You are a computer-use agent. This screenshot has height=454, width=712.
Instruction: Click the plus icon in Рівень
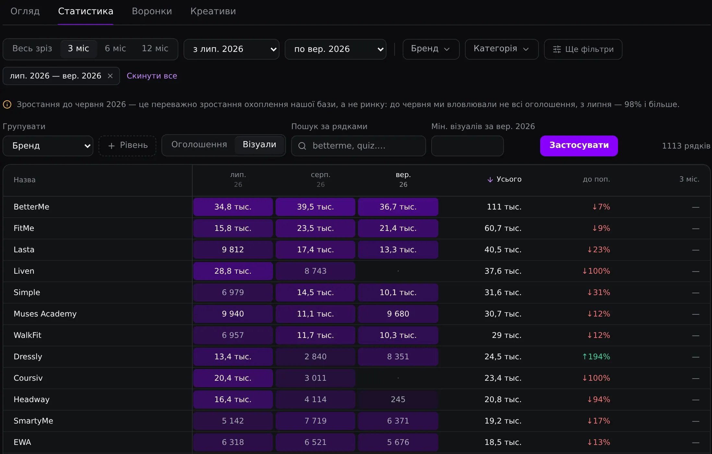click(112, 146)
